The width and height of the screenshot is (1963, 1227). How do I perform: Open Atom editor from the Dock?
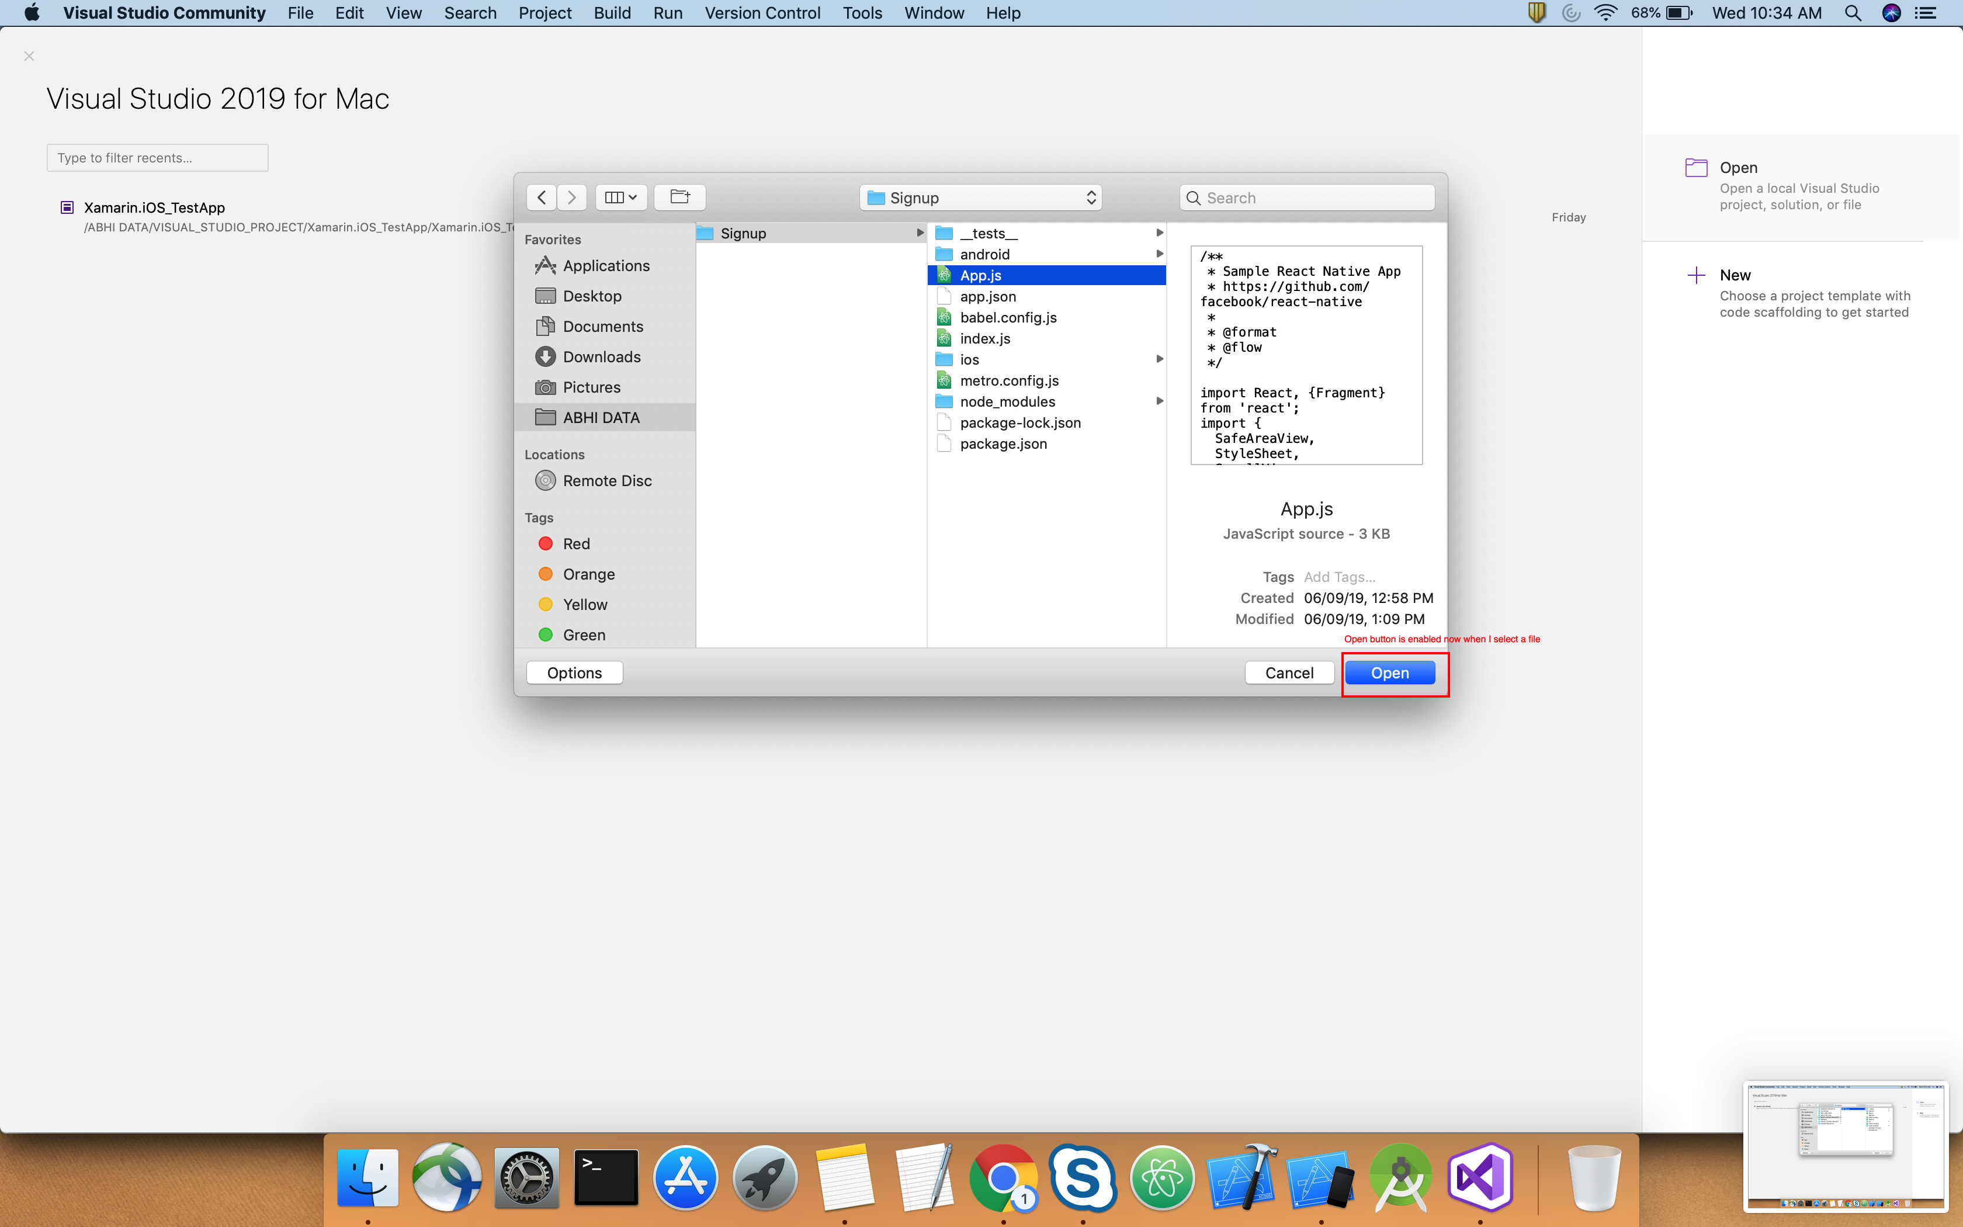tap(1161, 1177)
